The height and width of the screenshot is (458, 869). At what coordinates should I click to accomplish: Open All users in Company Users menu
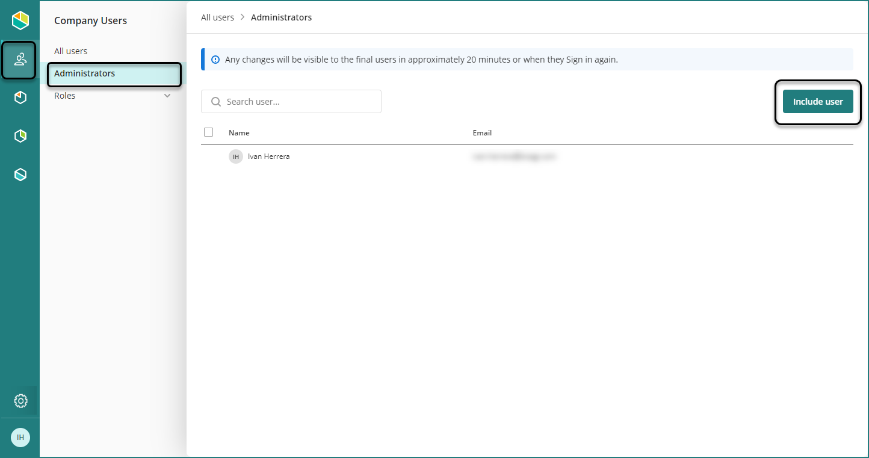(71, 51)
